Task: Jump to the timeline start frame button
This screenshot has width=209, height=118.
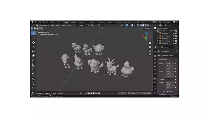Action: (x=87, y=93)
